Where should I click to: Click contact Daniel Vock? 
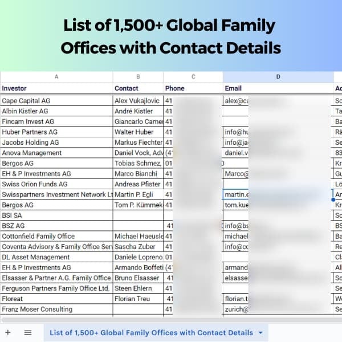(x=138, y=153)
